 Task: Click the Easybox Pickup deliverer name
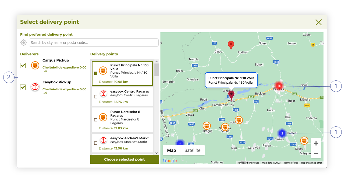point(57,82)
